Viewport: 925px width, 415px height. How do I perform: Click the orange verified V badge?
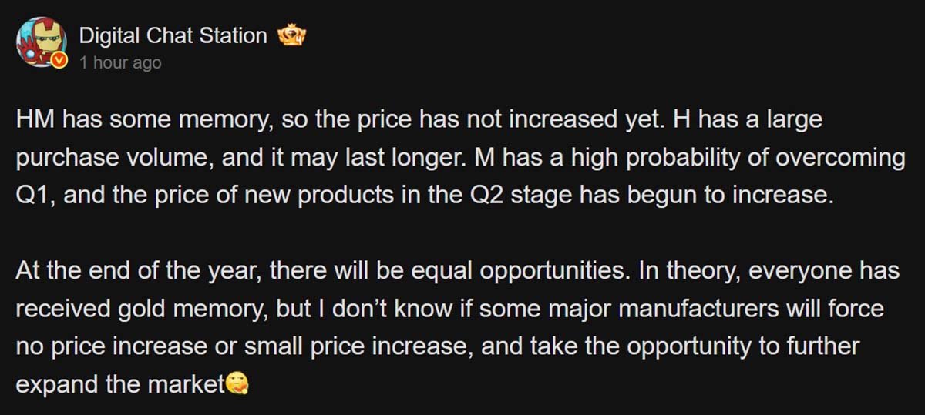(60, 62)
